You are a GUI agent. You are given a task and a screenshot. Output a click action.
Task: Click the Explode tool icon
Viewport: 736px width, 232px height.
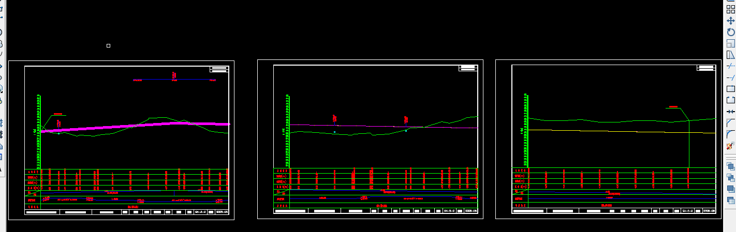(731, 146)
